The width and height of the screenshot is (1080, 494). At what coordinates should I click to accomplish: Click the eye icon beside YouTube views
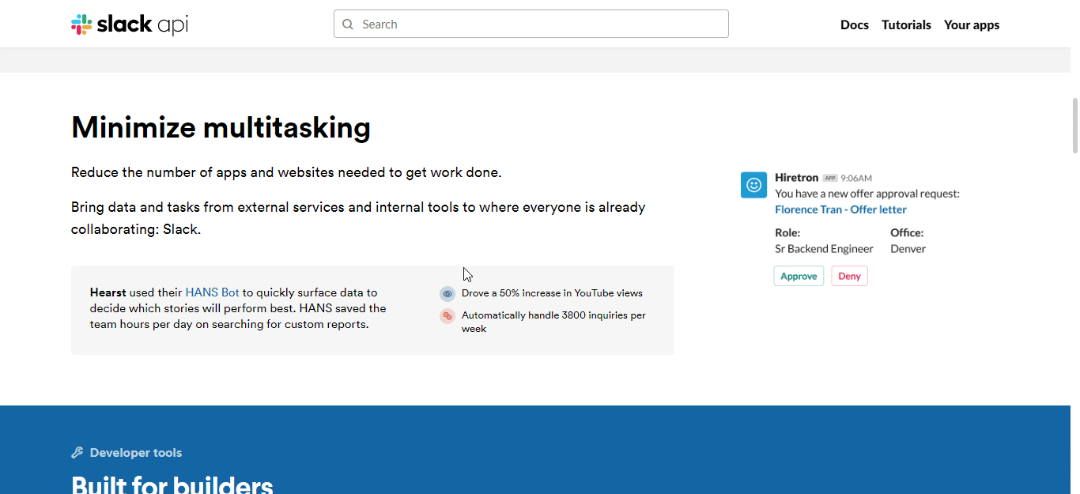[x=447, y=294]
